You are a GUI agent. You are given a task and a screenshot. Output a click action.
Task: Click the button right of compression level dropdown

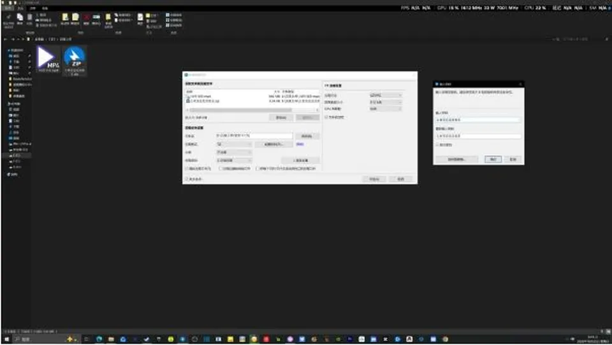click(300, 161)
